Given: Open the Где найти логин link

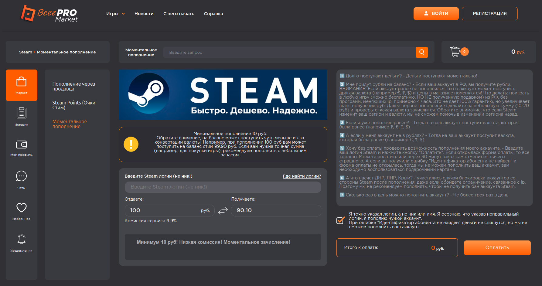Looking at the screenshot, I should click(x=302, y=176).
